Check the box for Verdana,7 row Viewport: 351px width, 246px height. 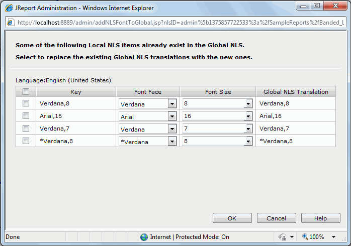[26, 128]
